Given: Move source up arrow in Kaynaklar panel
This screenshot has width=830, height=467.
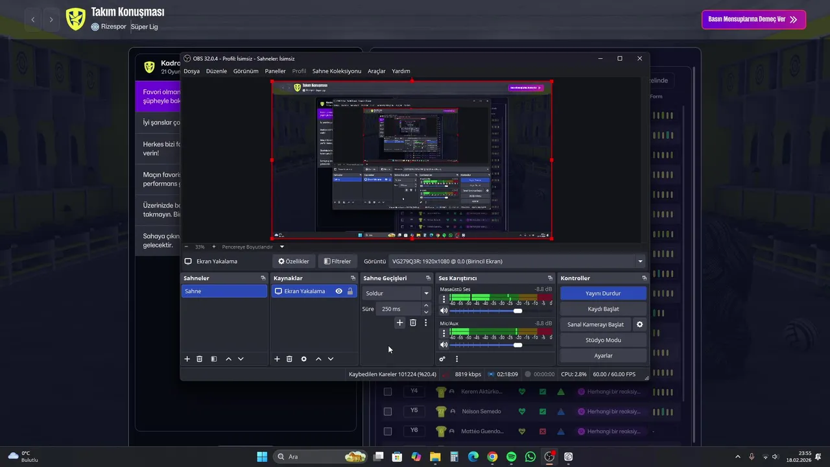Looking at the screenshot, I should pyautogui.click(x=318, y=359).
